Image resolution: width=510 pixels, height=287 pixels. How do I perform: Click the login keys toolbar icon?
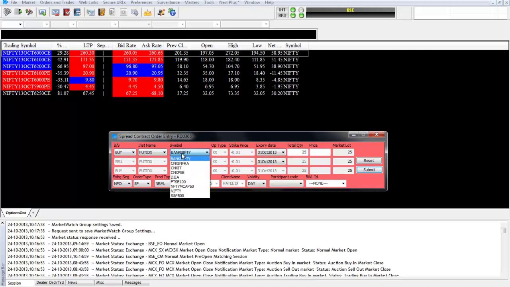(7, 12)
